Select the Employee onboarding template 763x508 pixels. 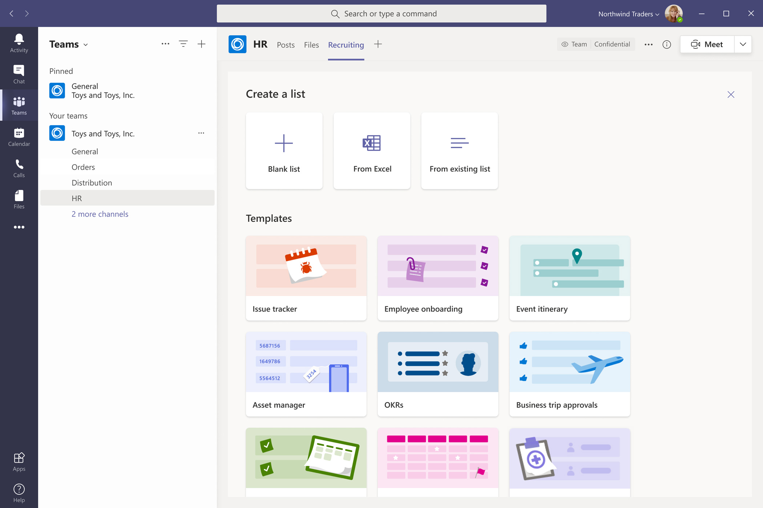pos(438,278)
